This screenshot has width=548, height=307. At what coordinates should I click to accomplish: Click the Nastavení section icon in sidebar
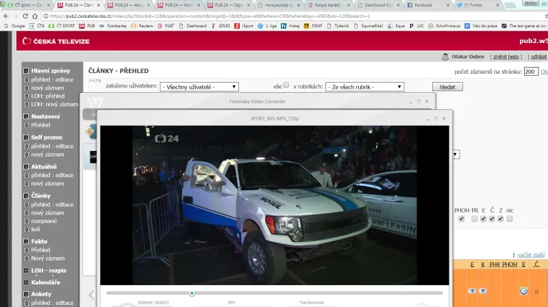(x=26, y=117)
